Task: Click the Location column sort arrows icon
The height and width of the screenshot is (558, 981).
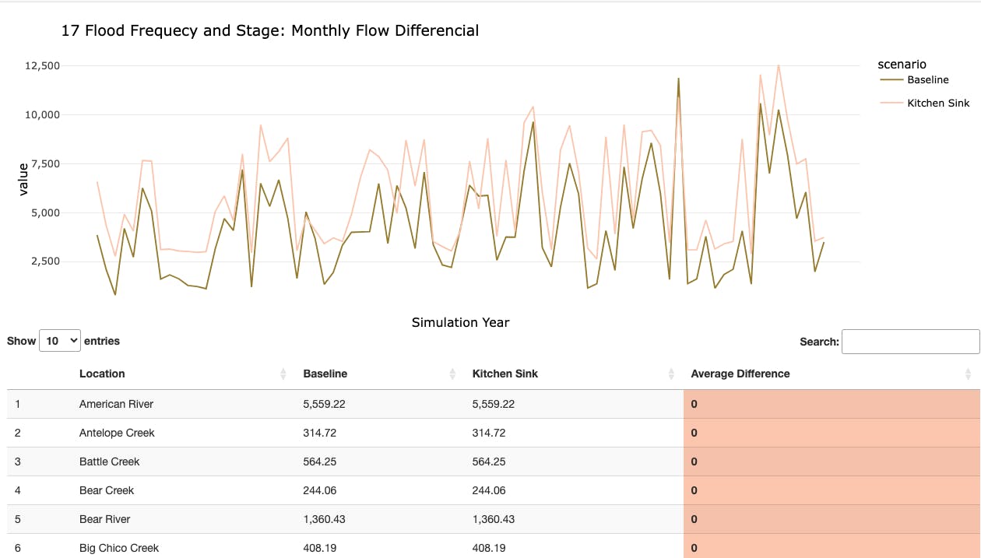Action: coord(283,374)
